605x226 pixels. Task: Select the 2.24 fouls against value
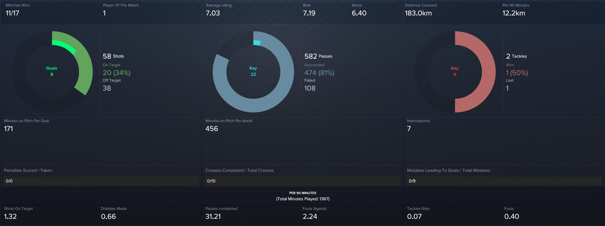point(310,216)
